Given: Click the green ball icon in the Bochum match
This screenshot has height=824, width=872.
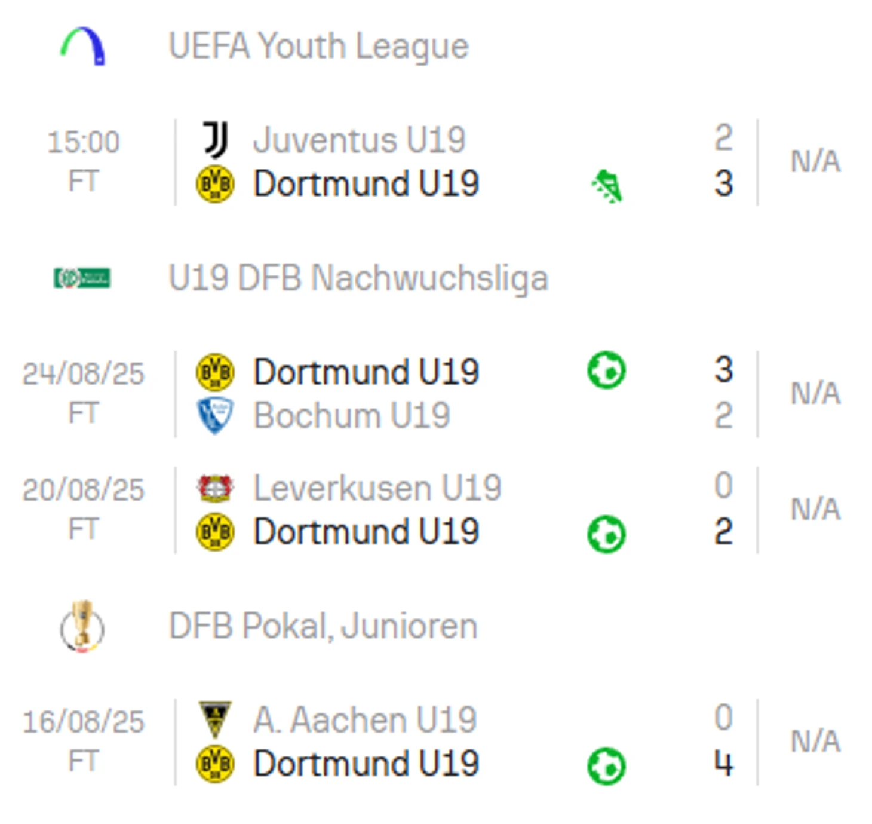Looking at the screenshot, I should pos(606,370).
